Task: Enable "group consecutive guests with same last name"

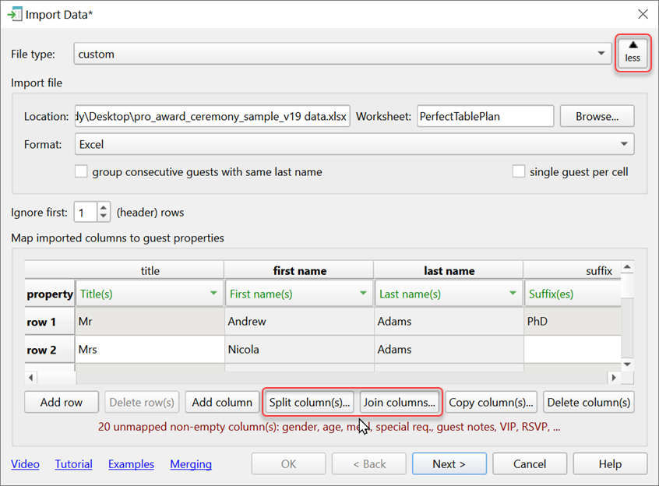Action: click(81, 171)
